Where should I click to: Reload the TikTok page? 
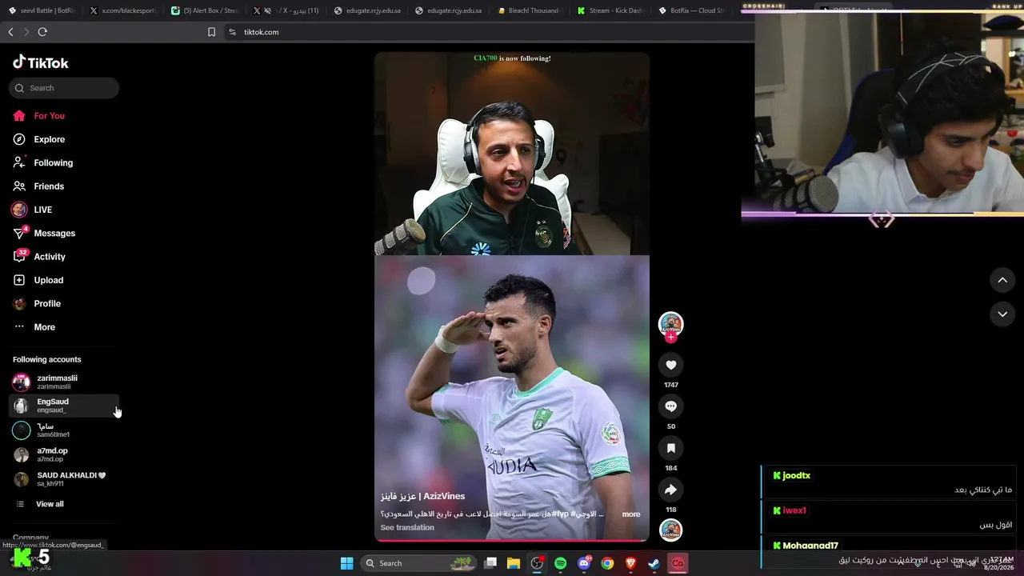point(42,32)
